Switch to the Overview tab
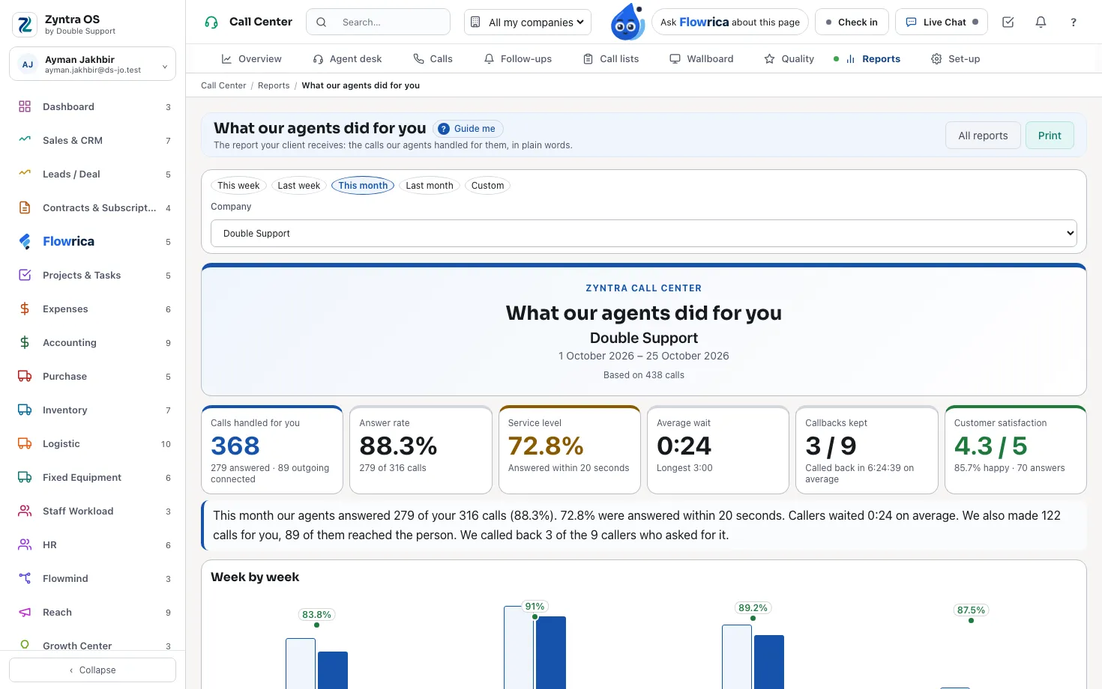Screen dimensions: 1102x689 point(251,58)
